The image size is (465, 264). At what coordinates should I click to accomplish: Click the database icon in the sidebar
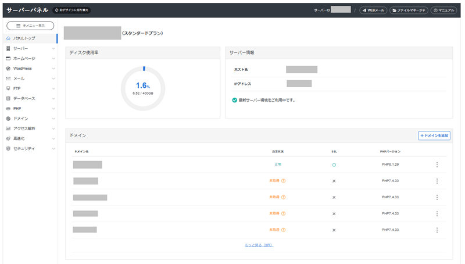click(x=8, y=98)
